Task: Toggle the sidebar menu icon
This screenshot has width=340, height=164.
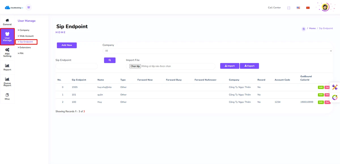Action: pyautogui.click(x=29, y=7)
